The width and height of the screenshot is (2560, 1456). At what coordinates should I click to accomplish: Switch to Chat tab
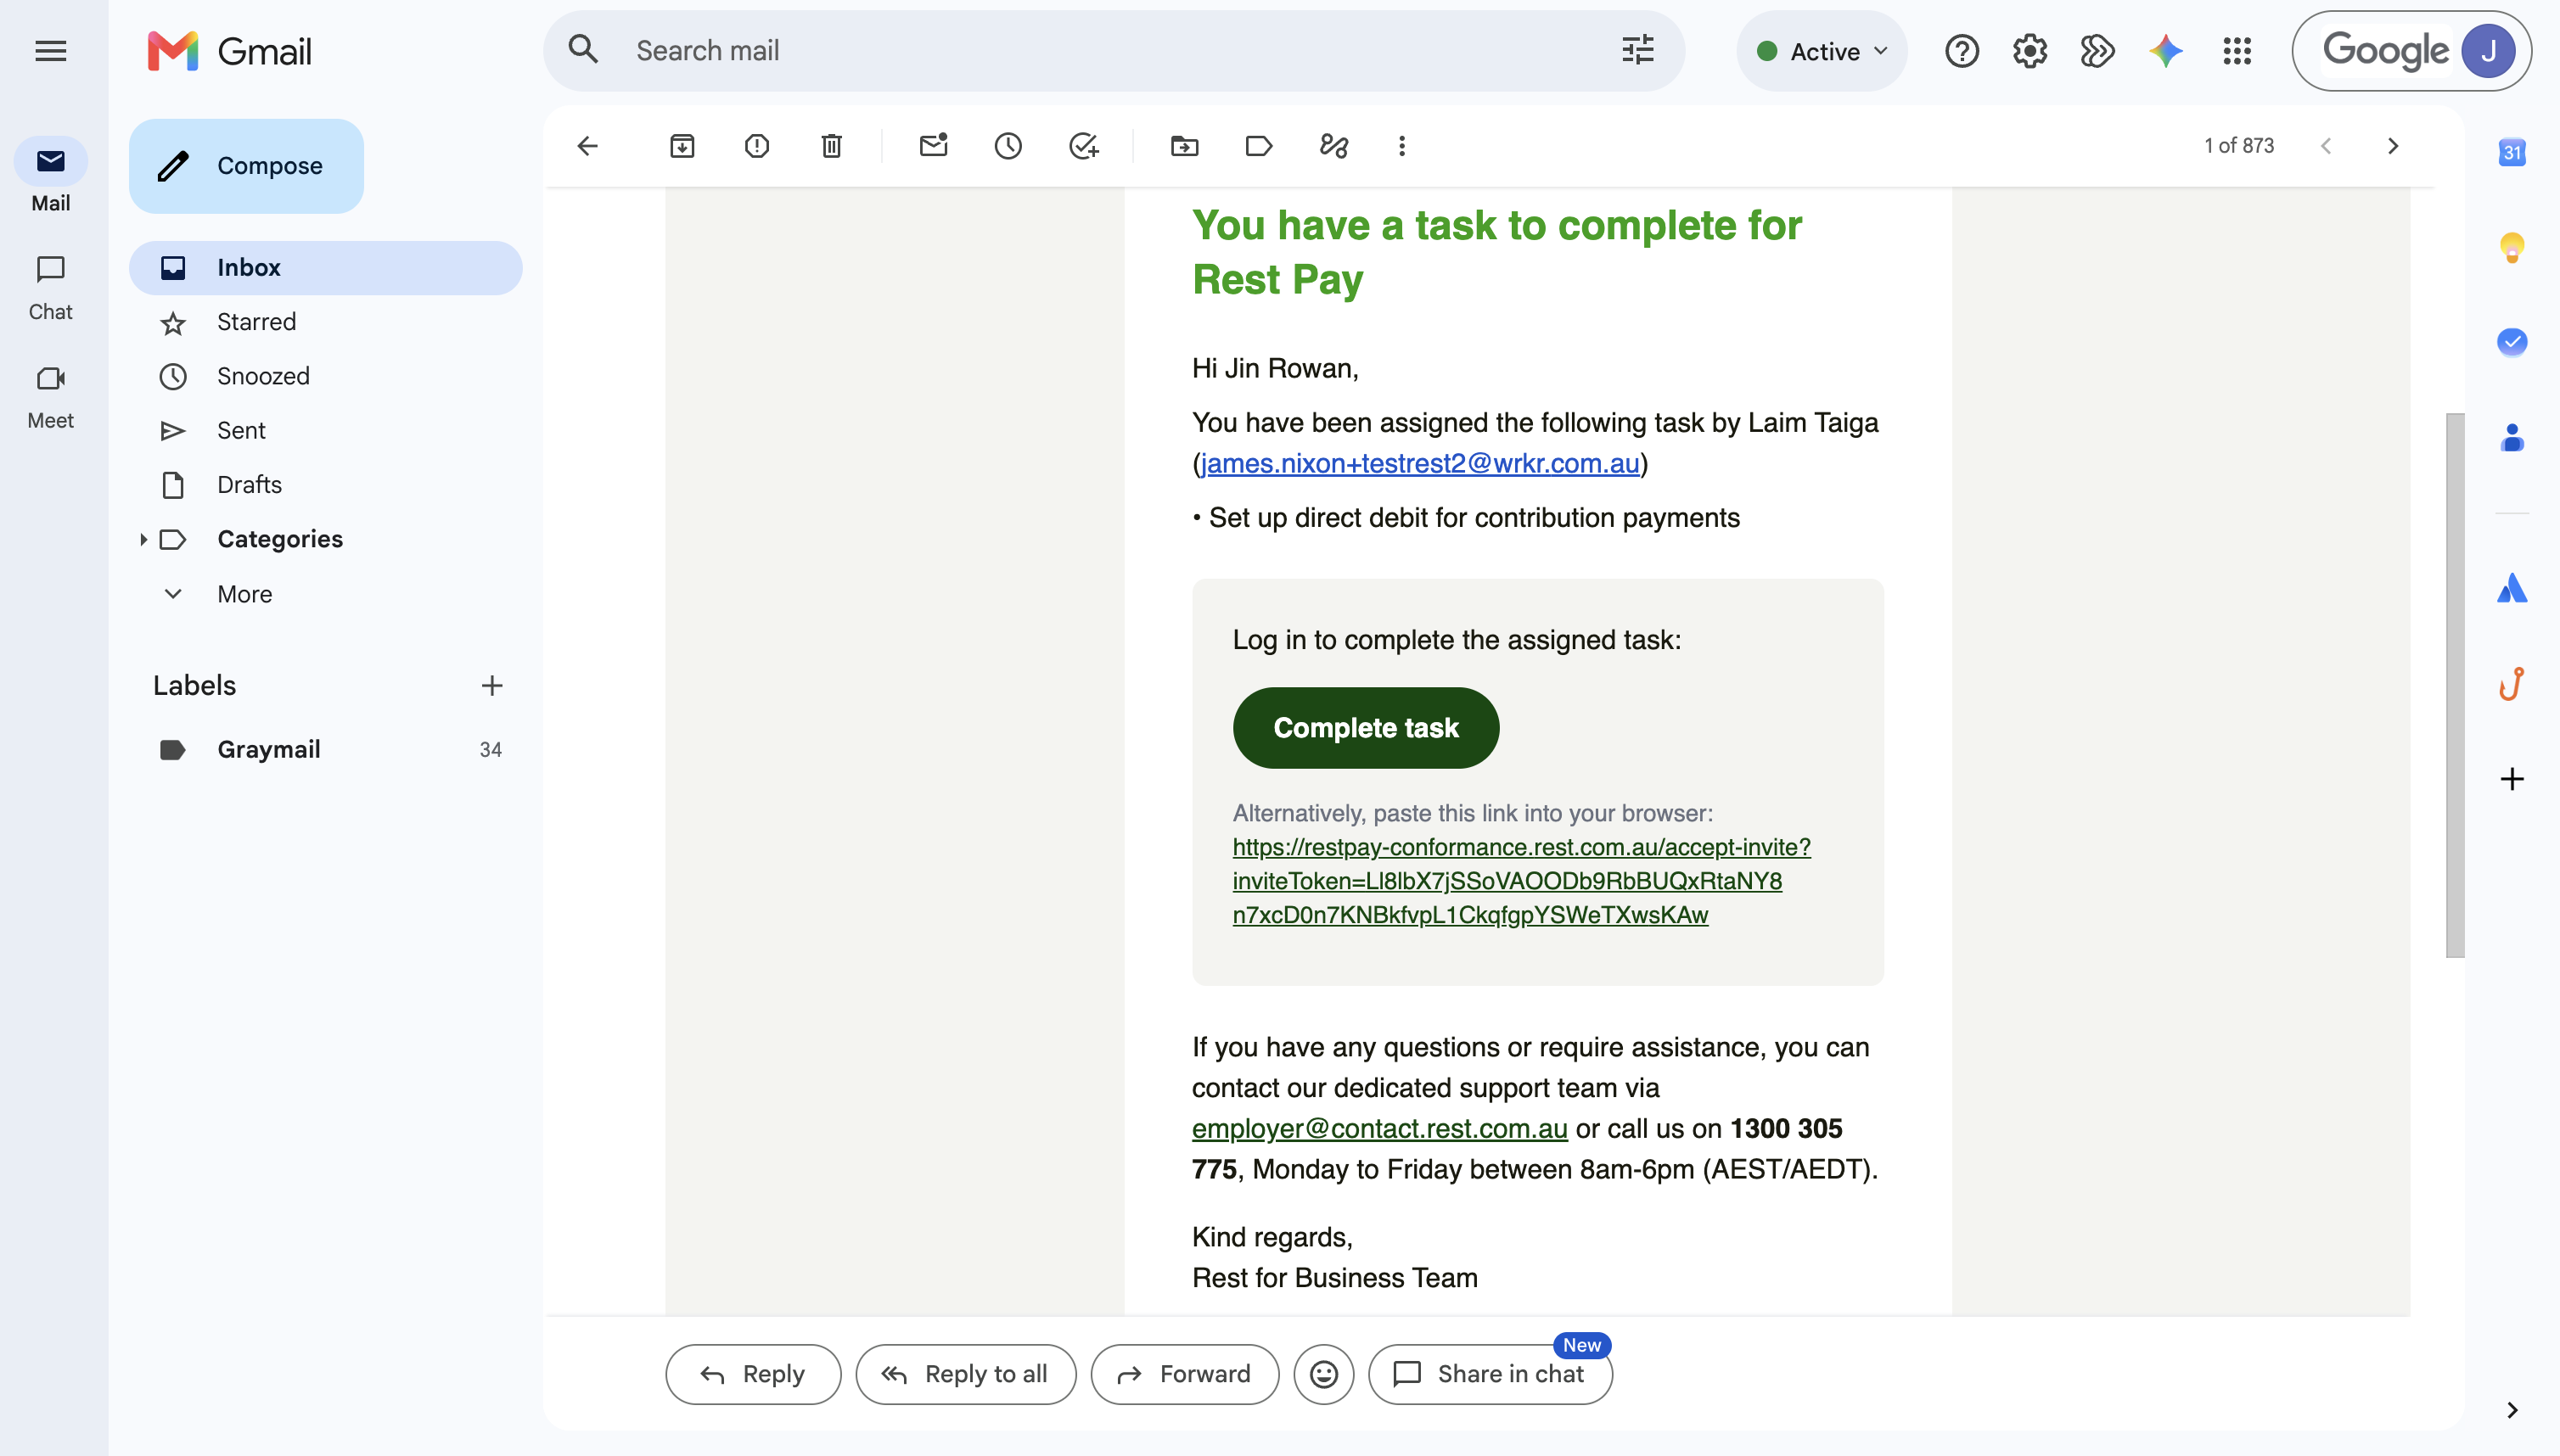point(50,286)
